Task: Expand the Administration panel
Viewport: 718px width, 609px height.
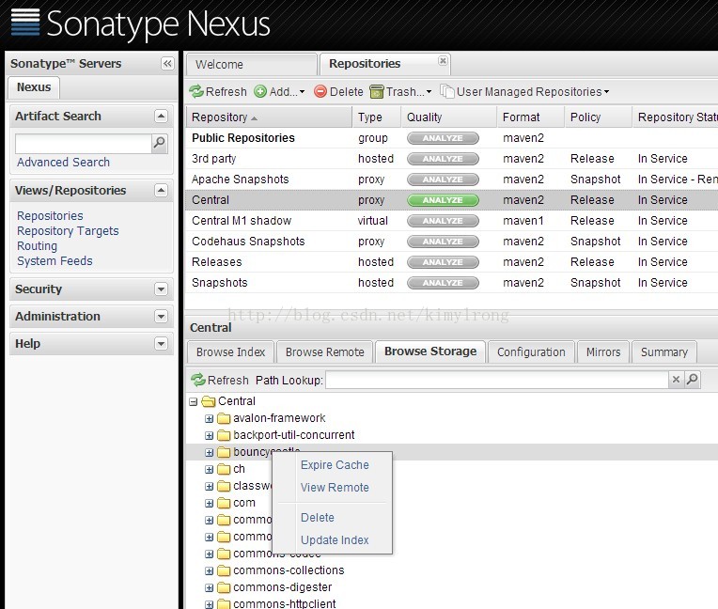Action: [x=161, y=316]
